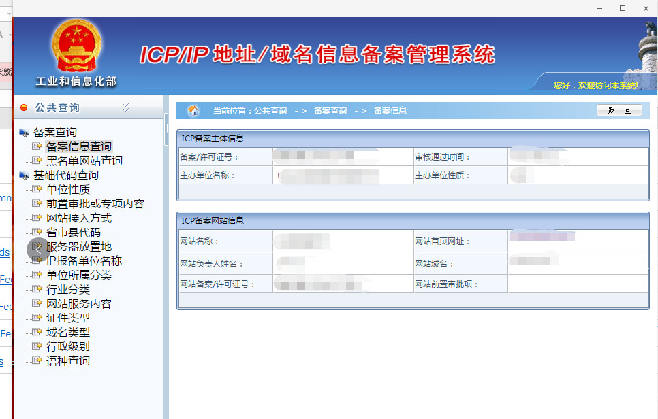Click the page icon beside 域名类型

coord(37,332)
